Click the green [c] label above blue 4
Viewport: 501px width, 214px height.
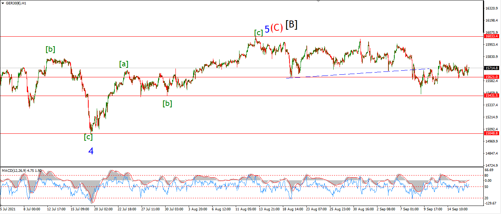[88, 137]
